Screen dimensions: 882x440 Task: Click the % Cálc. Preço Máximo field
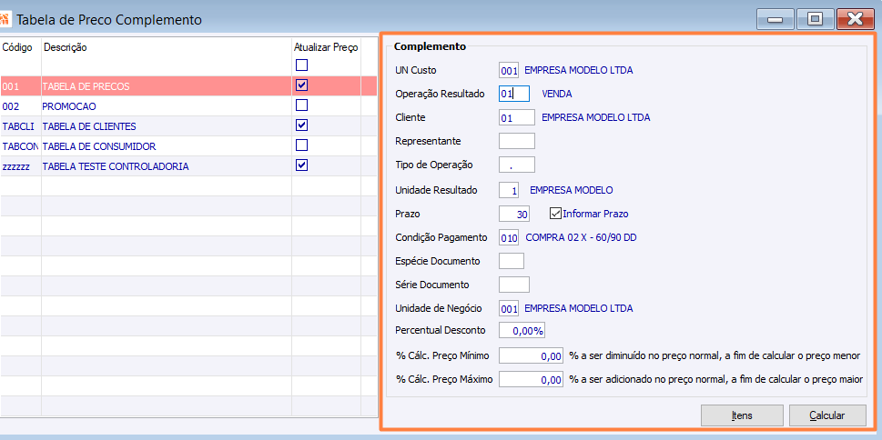click(x=531, y=379)
